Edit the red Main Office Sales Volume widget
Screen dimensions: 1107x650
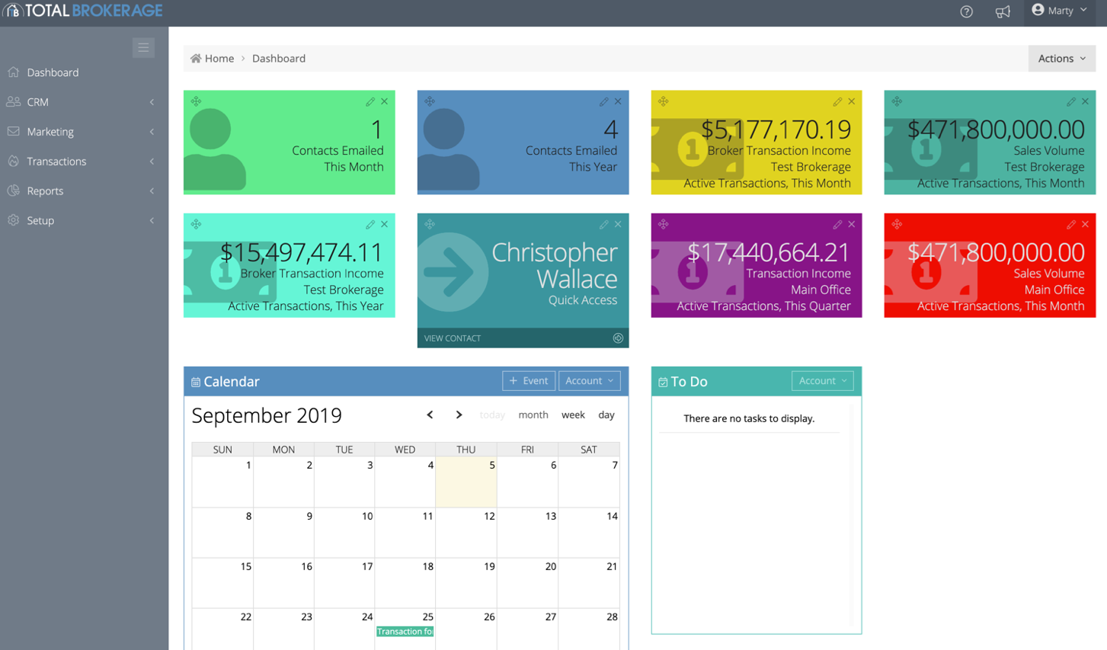(1071, 224)
